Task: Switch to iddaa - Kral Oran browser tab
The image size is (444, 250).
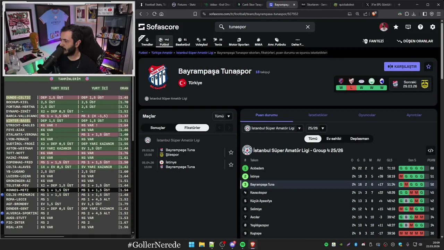Action: tap(217, 5)
